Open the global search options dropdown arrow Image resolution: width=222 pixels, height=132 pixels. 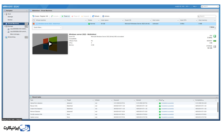(x=218, y=6)
